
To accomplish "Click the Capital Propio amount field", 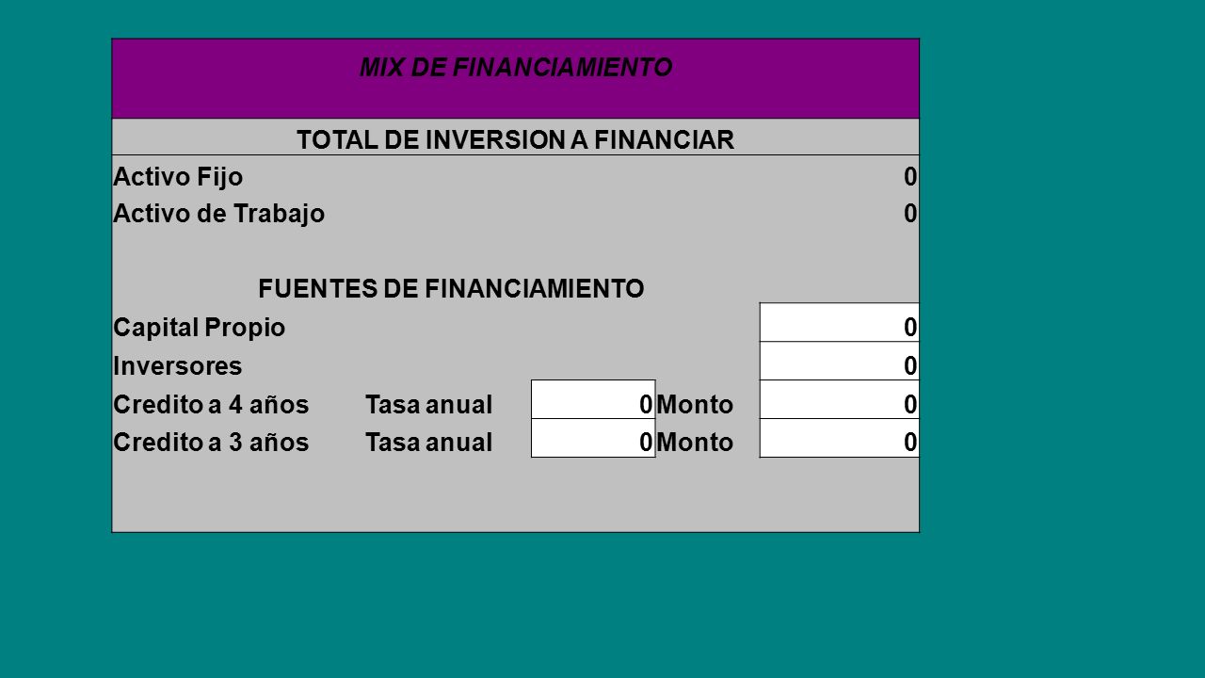I will pyautogui.click(x=839, y=322).
